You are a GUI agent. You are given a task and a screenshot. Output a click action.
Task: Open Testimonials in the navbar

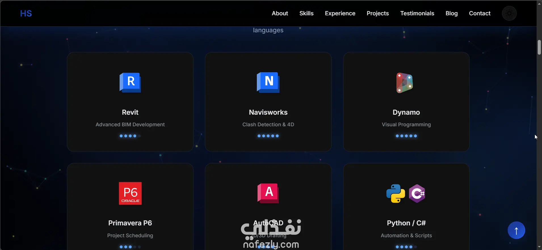(417, 13)
